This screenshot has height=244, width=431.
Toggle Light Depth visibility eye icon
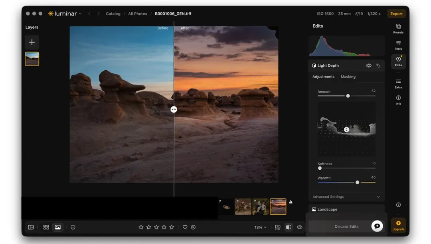tap(368, 65)
